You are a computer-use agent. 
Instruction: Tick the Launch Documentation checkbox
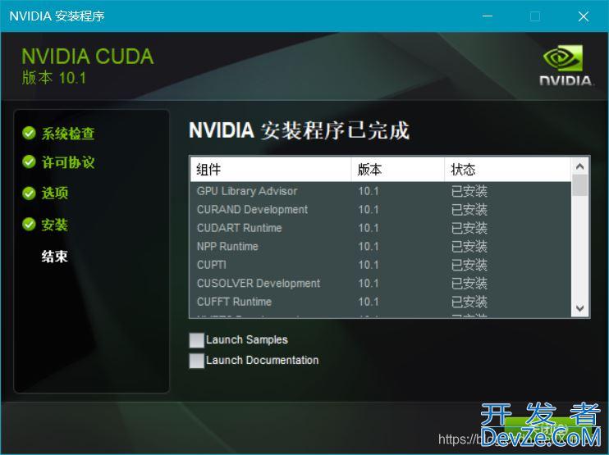pyautogui.click(x=196, y=361)
